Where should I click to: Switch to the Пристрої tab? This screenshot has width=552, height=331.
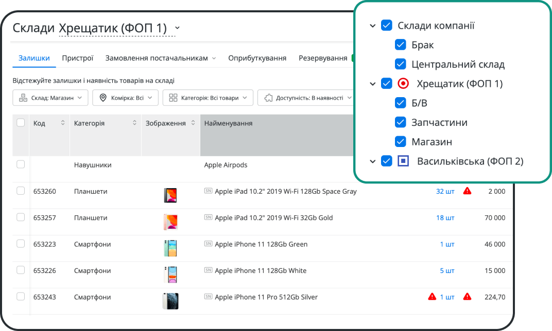[x=77, y=58]
